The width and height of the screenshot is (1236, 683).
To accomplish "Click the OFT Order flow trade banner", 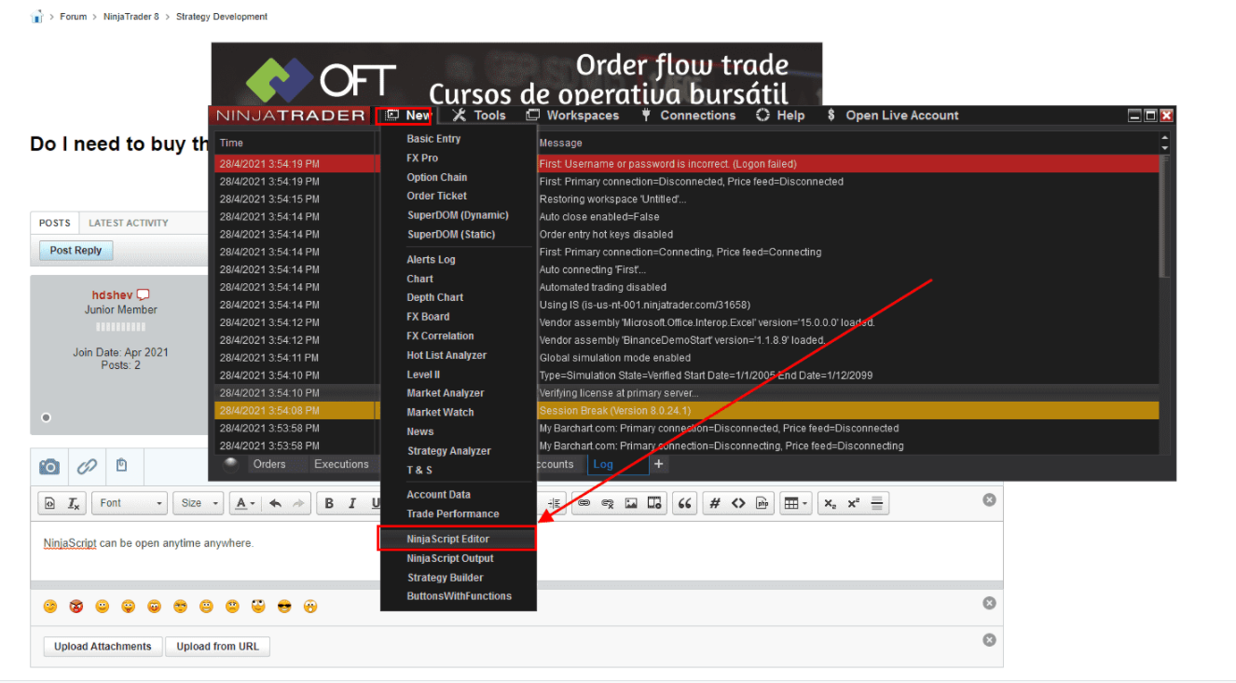I will [516, 75].
